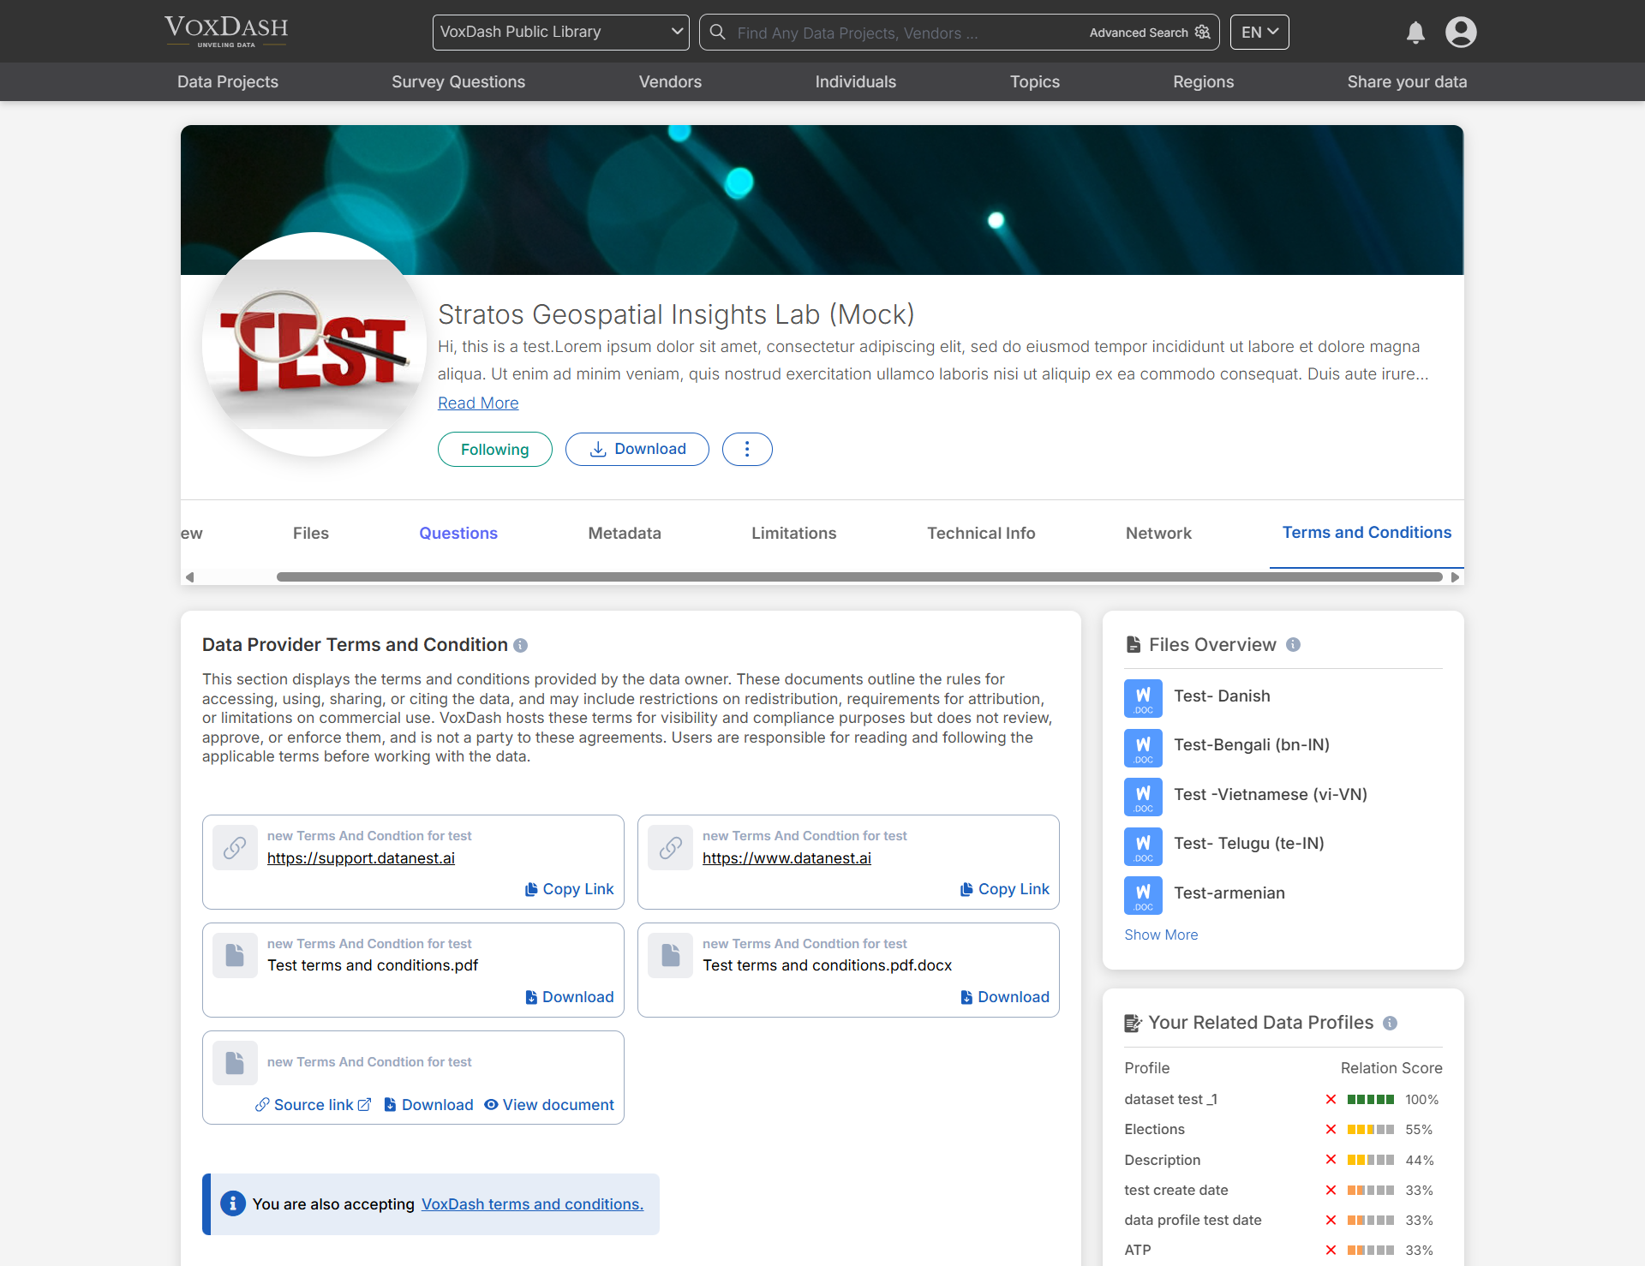Open the Vendors menu item
The width and height of the screenshot is (1645, 1266).
tap(670, 81)
